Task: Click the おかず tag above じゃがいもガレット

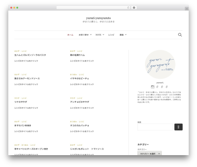Action: coord(72,145)
